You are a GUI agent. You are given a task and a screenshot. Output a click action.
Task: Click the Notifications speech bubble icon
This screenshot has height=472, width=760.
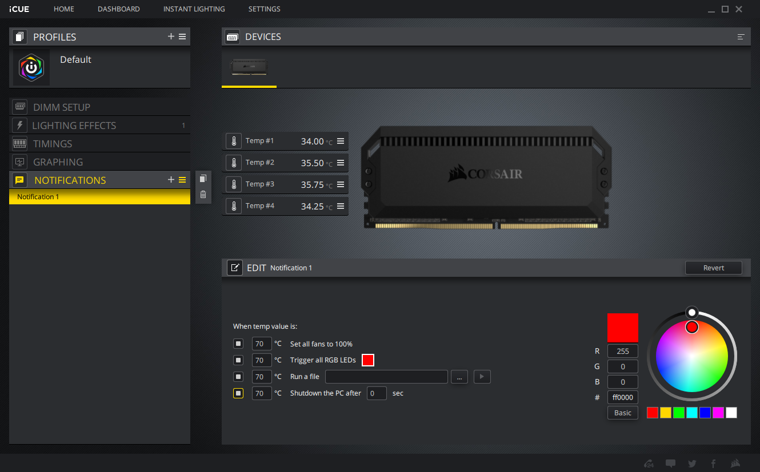pyautogui.click(x=20, y=180)
